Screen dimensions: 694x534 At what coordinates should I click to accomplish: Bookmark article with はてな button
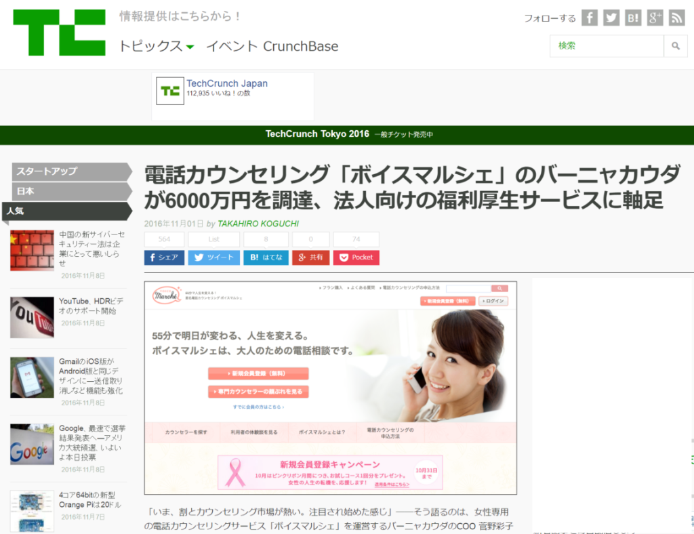(266, 258)
